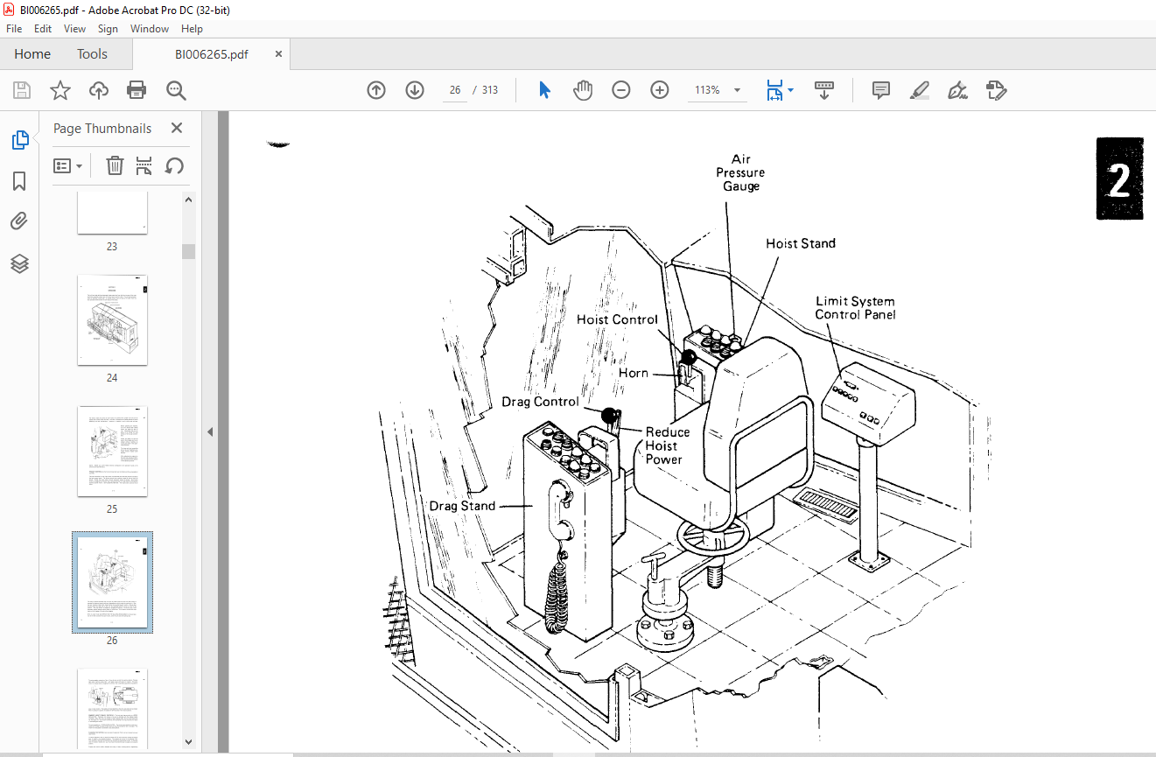
Task: Click thumbnails scrollbar up arrow
Action: click(189, 200)
